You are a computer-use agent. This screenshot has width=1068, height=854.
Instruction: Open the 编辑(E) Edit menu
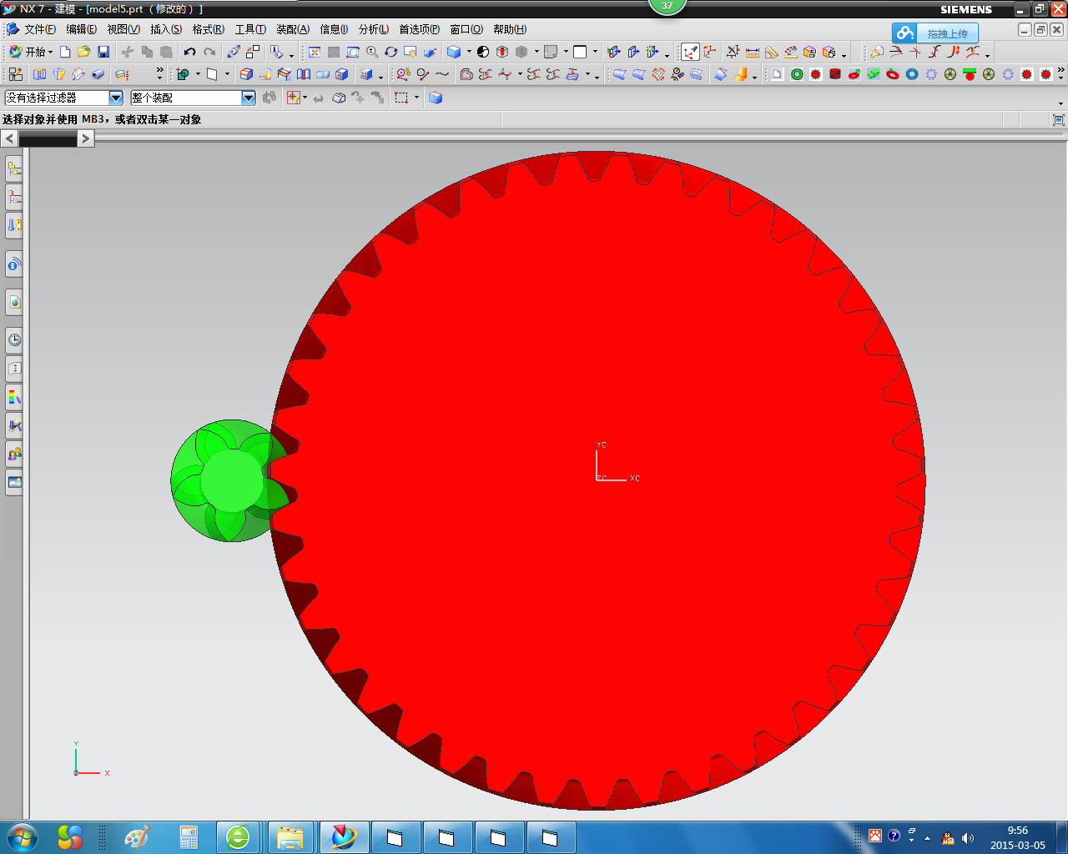click(81, 29)
